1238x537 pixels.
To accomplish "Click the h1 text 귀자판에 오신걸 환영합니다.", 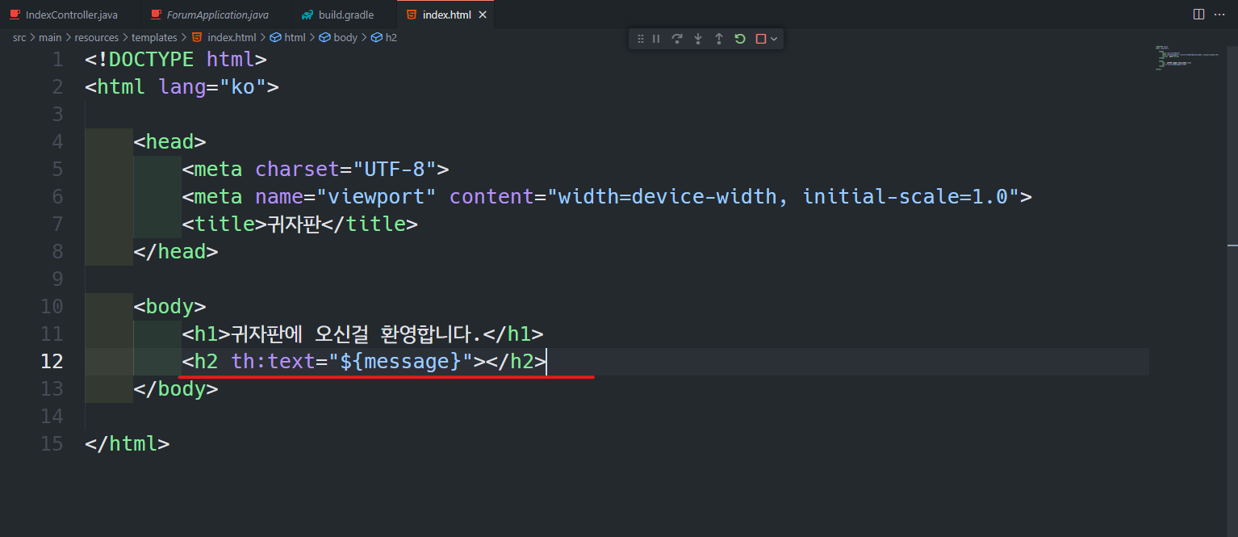I will pos(356,334).
